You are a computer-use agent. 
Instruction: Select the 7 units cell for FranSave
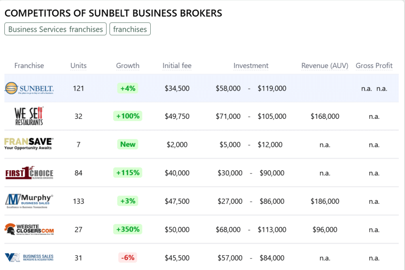point(79,145)
